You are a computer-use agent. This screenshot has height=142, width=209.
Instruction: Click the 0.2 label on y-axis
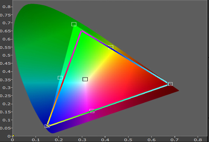click(6, 104)
